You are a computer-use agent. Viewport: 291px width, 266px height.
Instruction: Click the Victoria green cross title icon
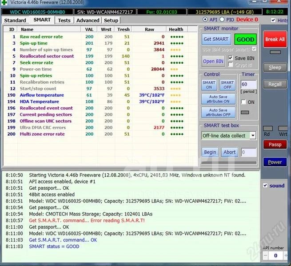[x=4, y=2]
